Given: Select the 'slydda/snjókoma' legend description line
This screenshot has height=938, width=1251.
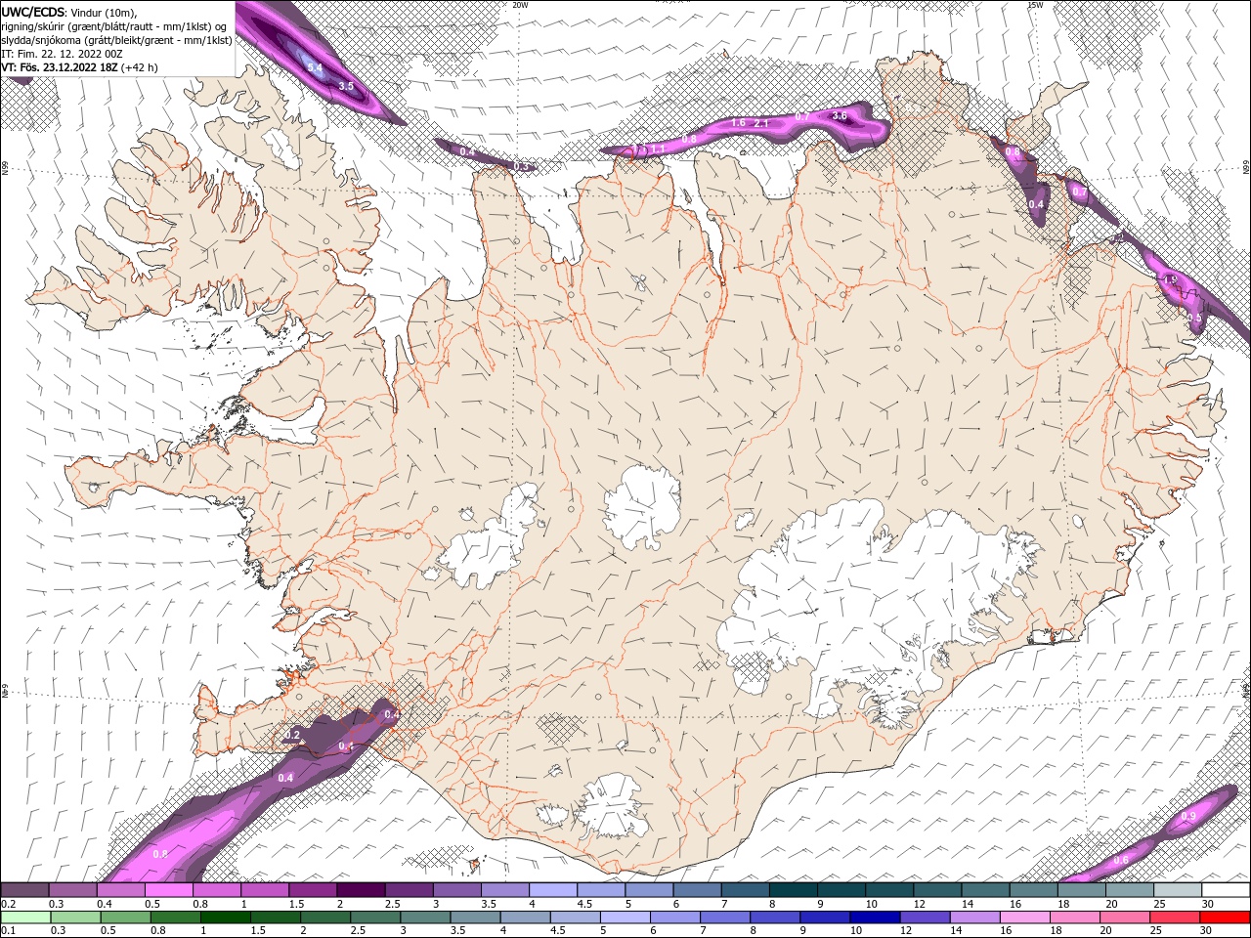Looking at the screenshot, I should tap(116, 40).
